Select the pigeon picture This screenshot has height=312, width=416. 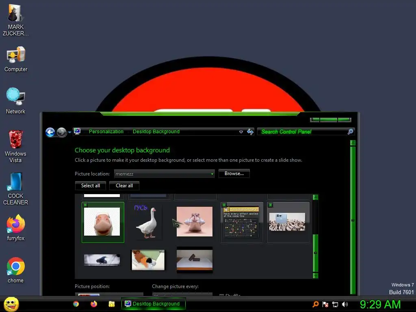pyautogui.click(x=102, y=260)
